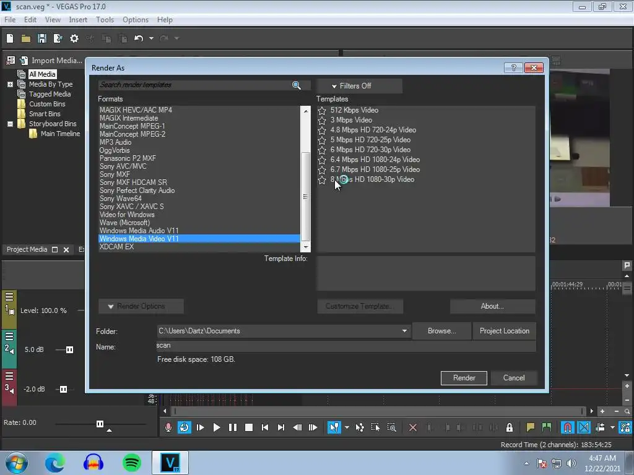Select MainConcept MPEG-2 format
This screenshot has width=634, height=475.
(132, 134)
